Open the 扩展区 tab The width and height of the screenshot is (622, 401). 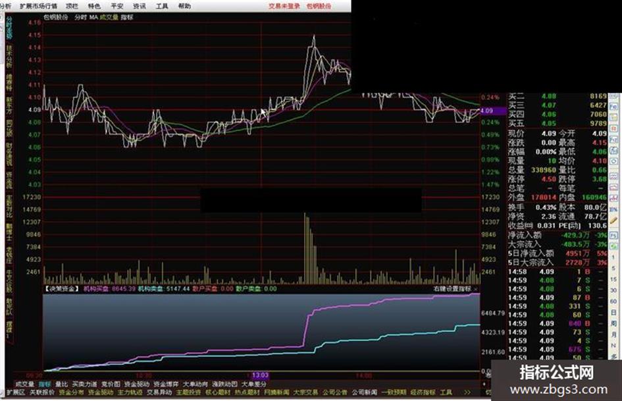click(16, 392)
